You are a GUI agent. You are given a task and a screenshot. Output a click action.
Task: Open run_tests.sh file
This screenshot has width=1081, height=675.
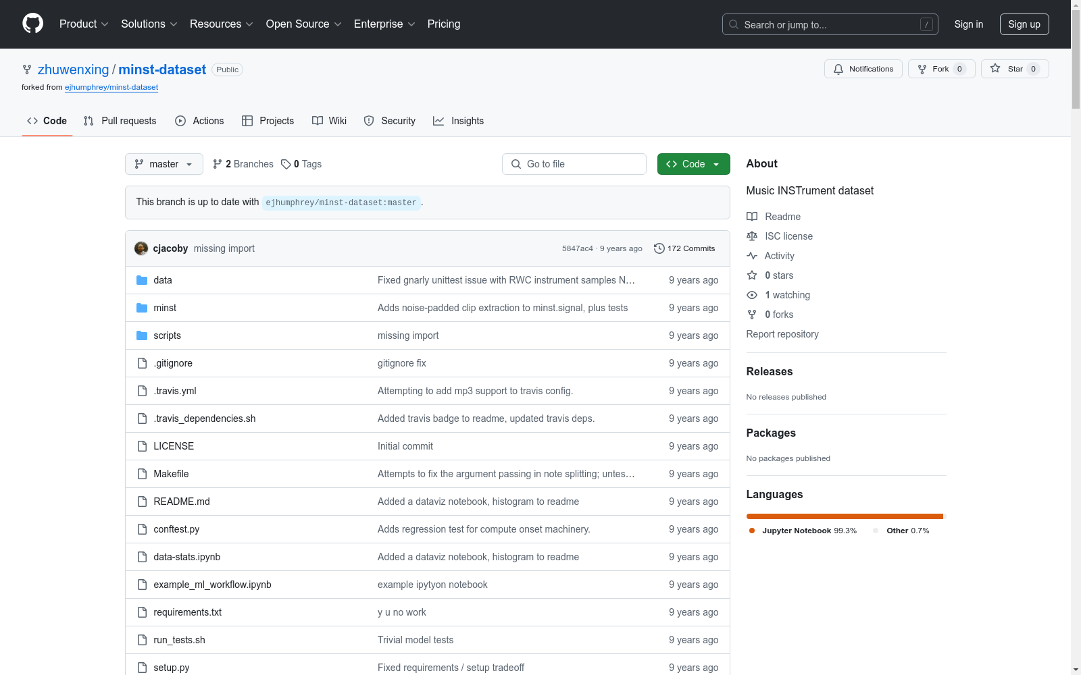tap(179, 640)
